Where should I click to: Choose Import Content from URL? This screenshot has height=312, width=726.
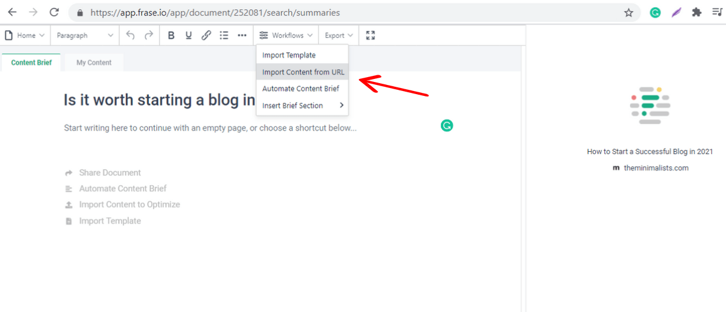pyautogui.click(x=302, y=72)
